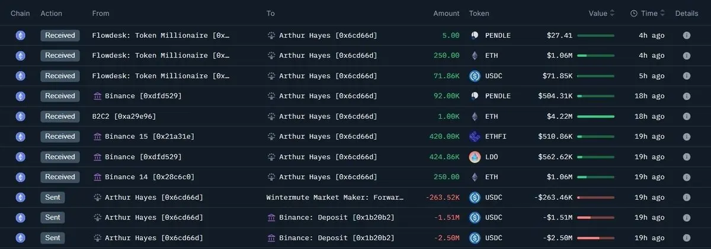The width and height of the screenshot is (711, 249).
Task: Click the Details column header
Action: coord(687,13)
